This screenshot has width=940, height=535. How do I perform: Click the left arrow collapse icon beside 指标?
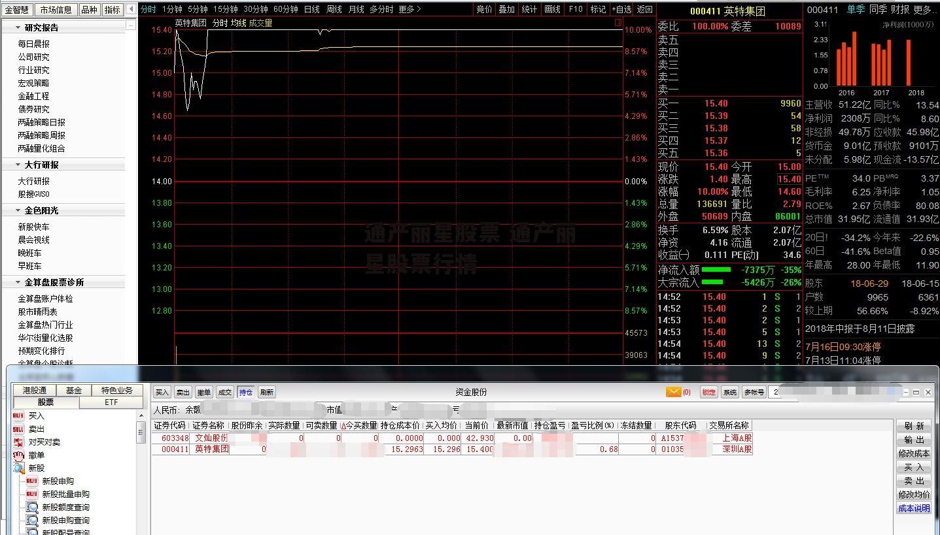[x=131, y=9]
